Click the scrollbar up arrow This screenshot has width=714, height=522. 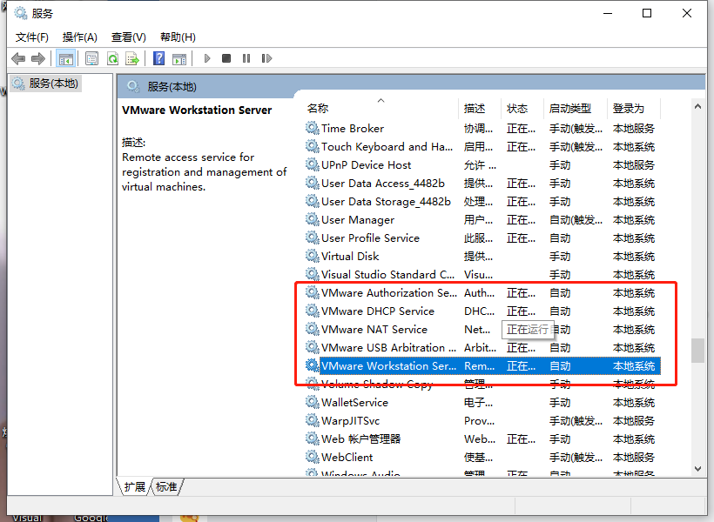pos(697,106)
